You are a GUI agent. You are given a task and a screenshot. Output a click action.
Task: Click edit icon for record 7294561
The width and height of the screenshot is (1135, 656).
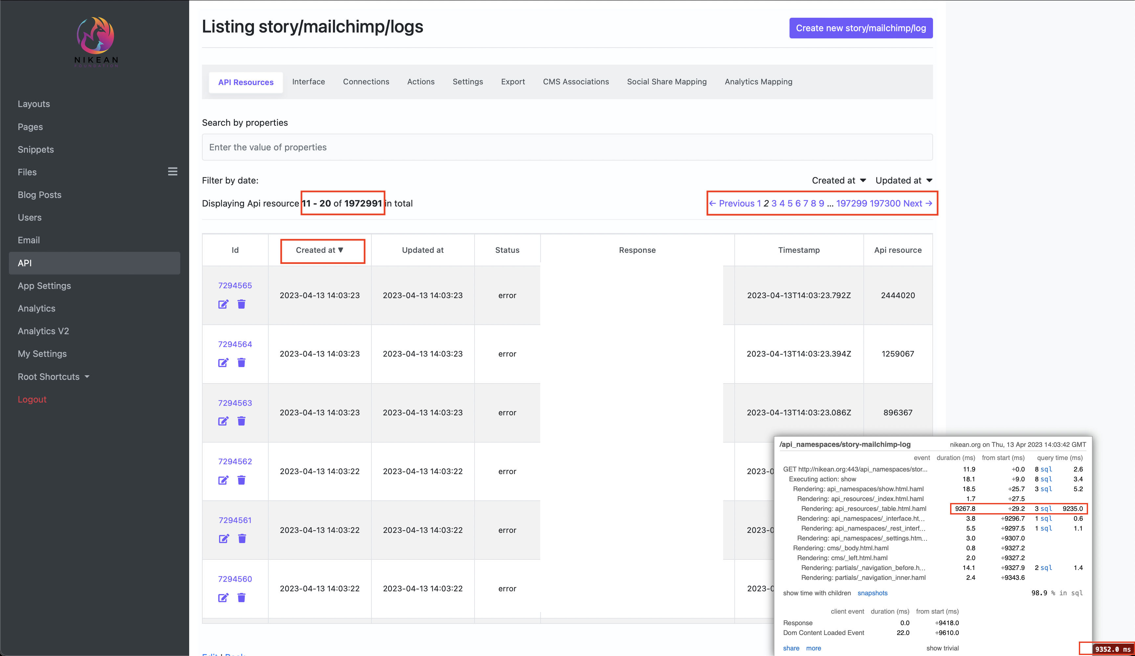point(223,538)
